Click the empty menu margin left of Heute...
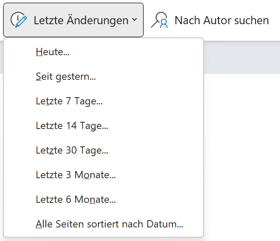 pos(20,52)
